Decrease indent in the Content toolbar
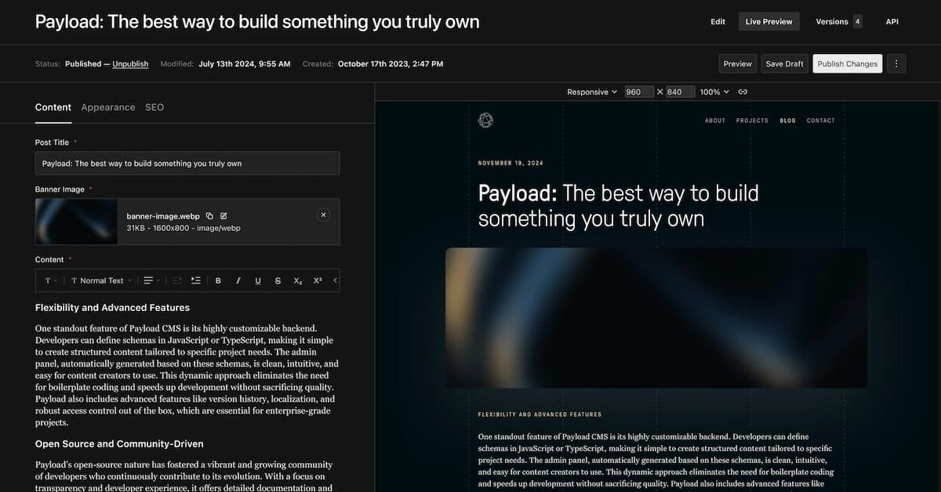Viewport: 941px width, 492px height. tap(176, 280)
